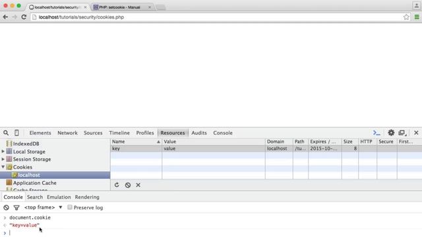Open the drawer Search tab
This screenshot has height=237, width=422.
point(35,197)
